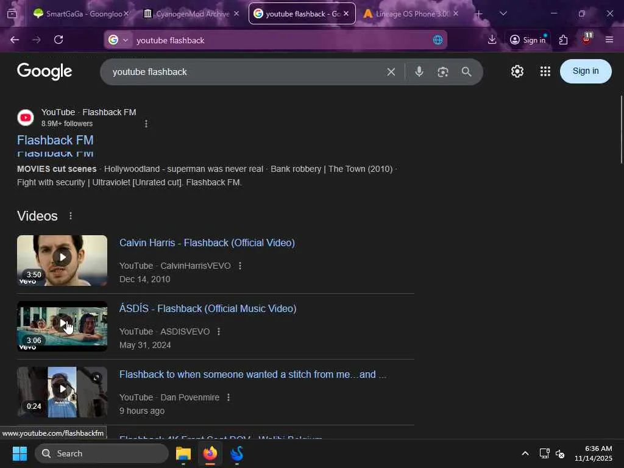Click the blue Sign in button on Google

586,71
